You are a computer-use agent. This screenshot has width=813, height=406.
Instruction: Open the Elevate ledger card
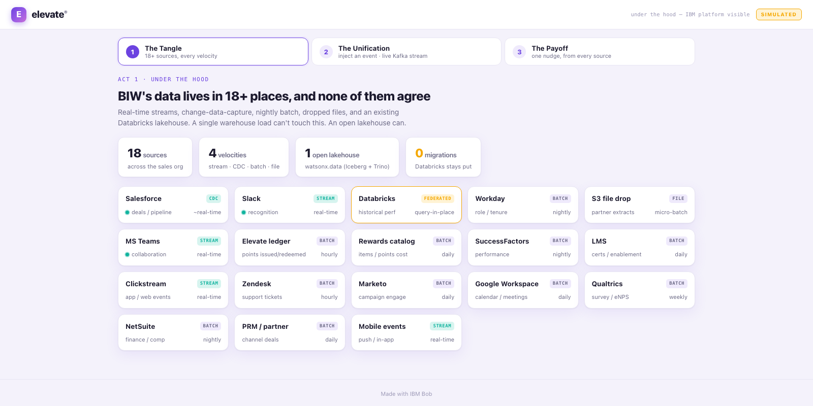pyautogui.click(x=290, y=247)
